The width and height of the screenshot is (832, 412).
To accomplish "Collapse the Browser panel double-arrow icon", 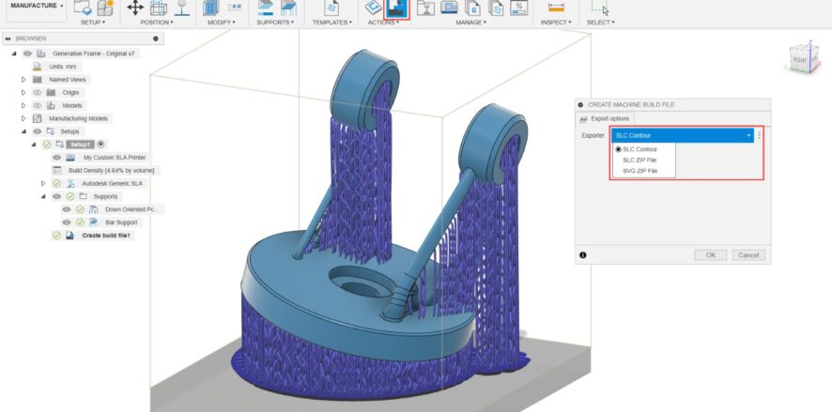I will click(x=8, y=38).
